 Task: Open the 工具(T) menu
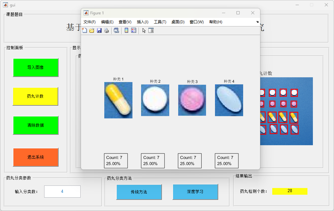click(x=160, y=22)
